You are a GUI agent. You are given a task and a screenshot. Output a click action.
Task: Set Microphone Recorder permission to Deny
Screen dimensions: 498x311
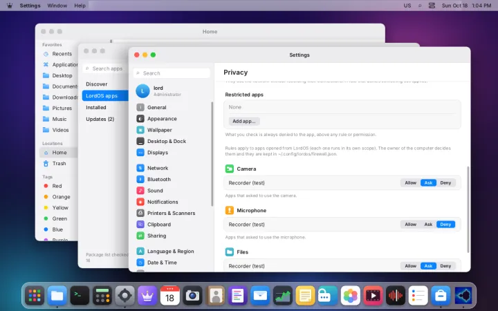click(x=445, y=225)
